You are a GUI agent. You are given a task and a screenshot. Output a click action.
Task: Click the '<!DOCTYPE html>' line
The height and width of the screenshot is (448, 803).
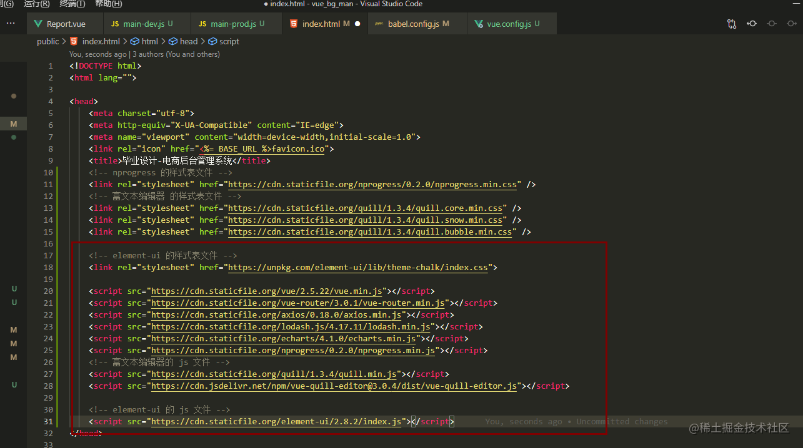pos(106,66)
